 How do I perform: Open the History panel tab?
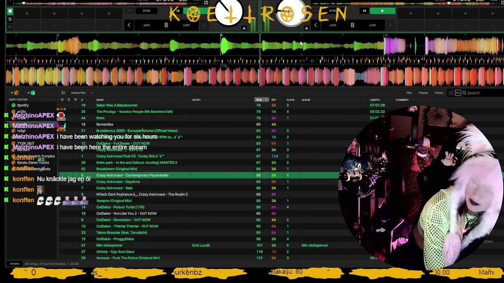[x=439, y=93]
